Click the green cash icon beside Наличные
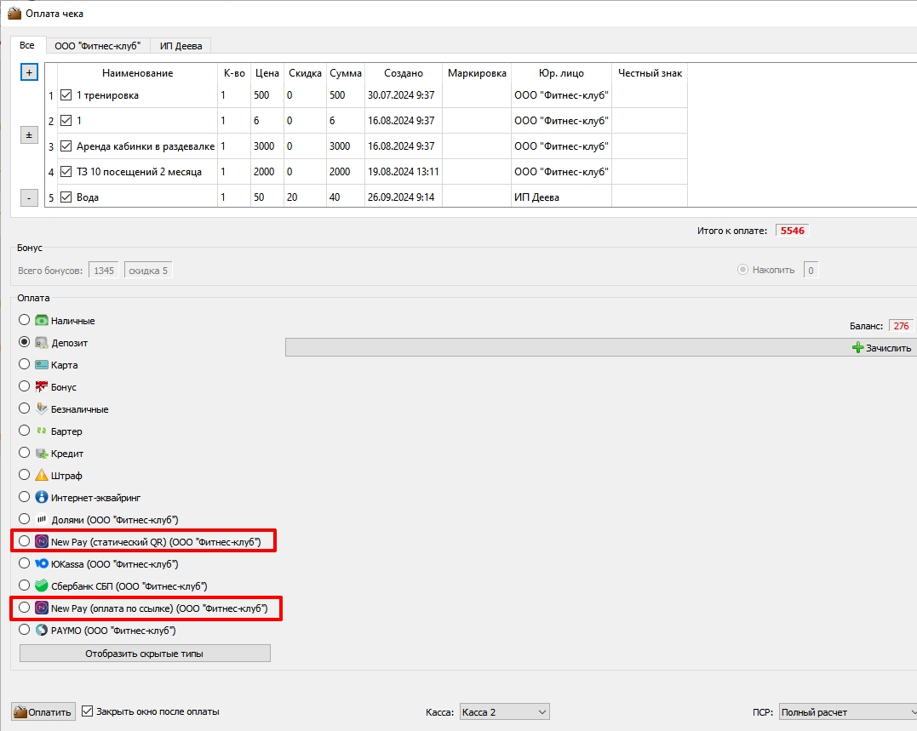 coord(42,320)
